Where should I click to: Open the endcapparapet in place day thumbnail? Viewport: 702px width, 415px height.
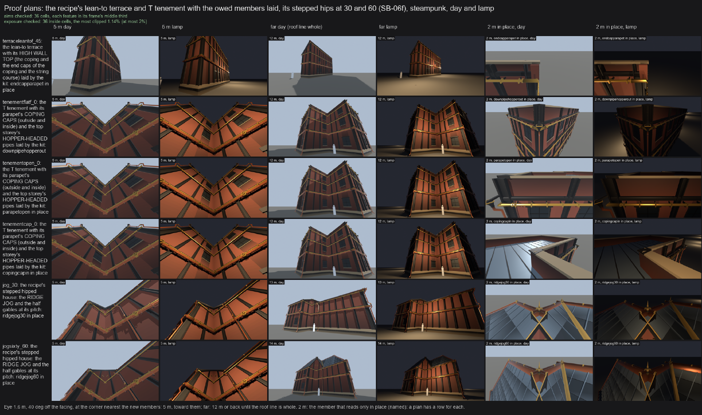point(539,66)
